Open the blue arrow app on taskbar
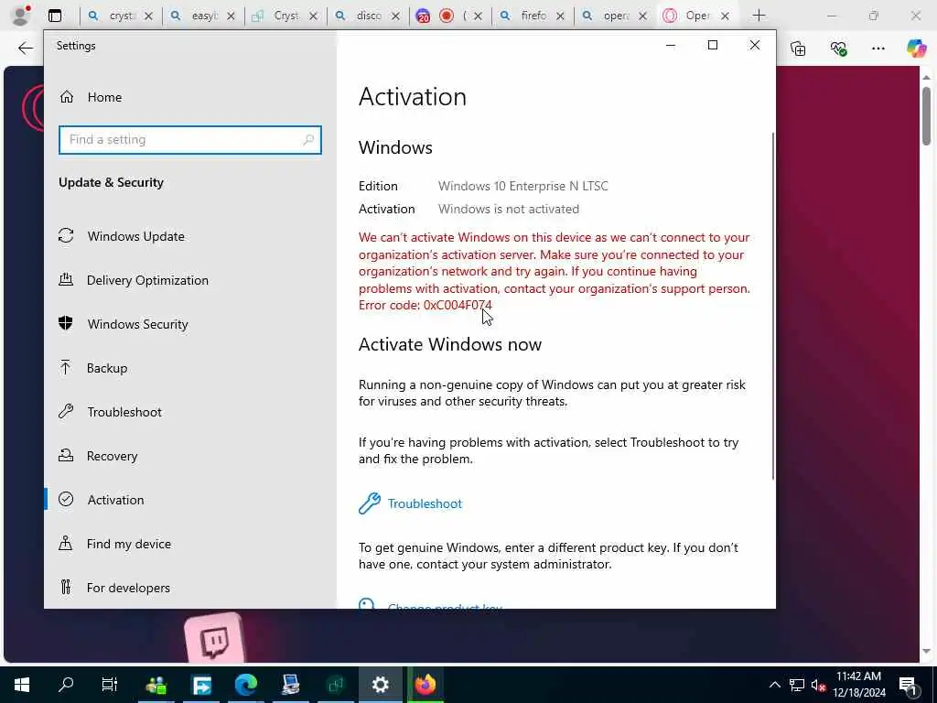The height and width of the screenshot is (703, 937). 201,685
